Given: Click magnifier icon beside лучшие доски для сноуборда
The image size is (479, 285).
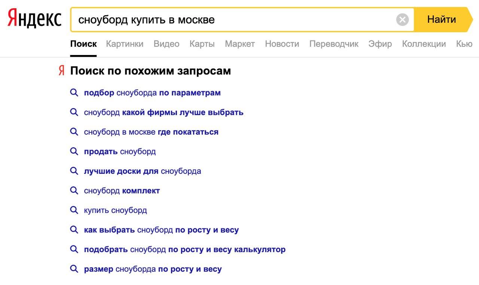Looking at the screenshot, I should pyautogui.click(x=74, y=171).
